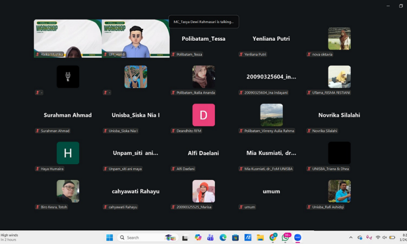Click the taskbar Search box

[141, 237]
